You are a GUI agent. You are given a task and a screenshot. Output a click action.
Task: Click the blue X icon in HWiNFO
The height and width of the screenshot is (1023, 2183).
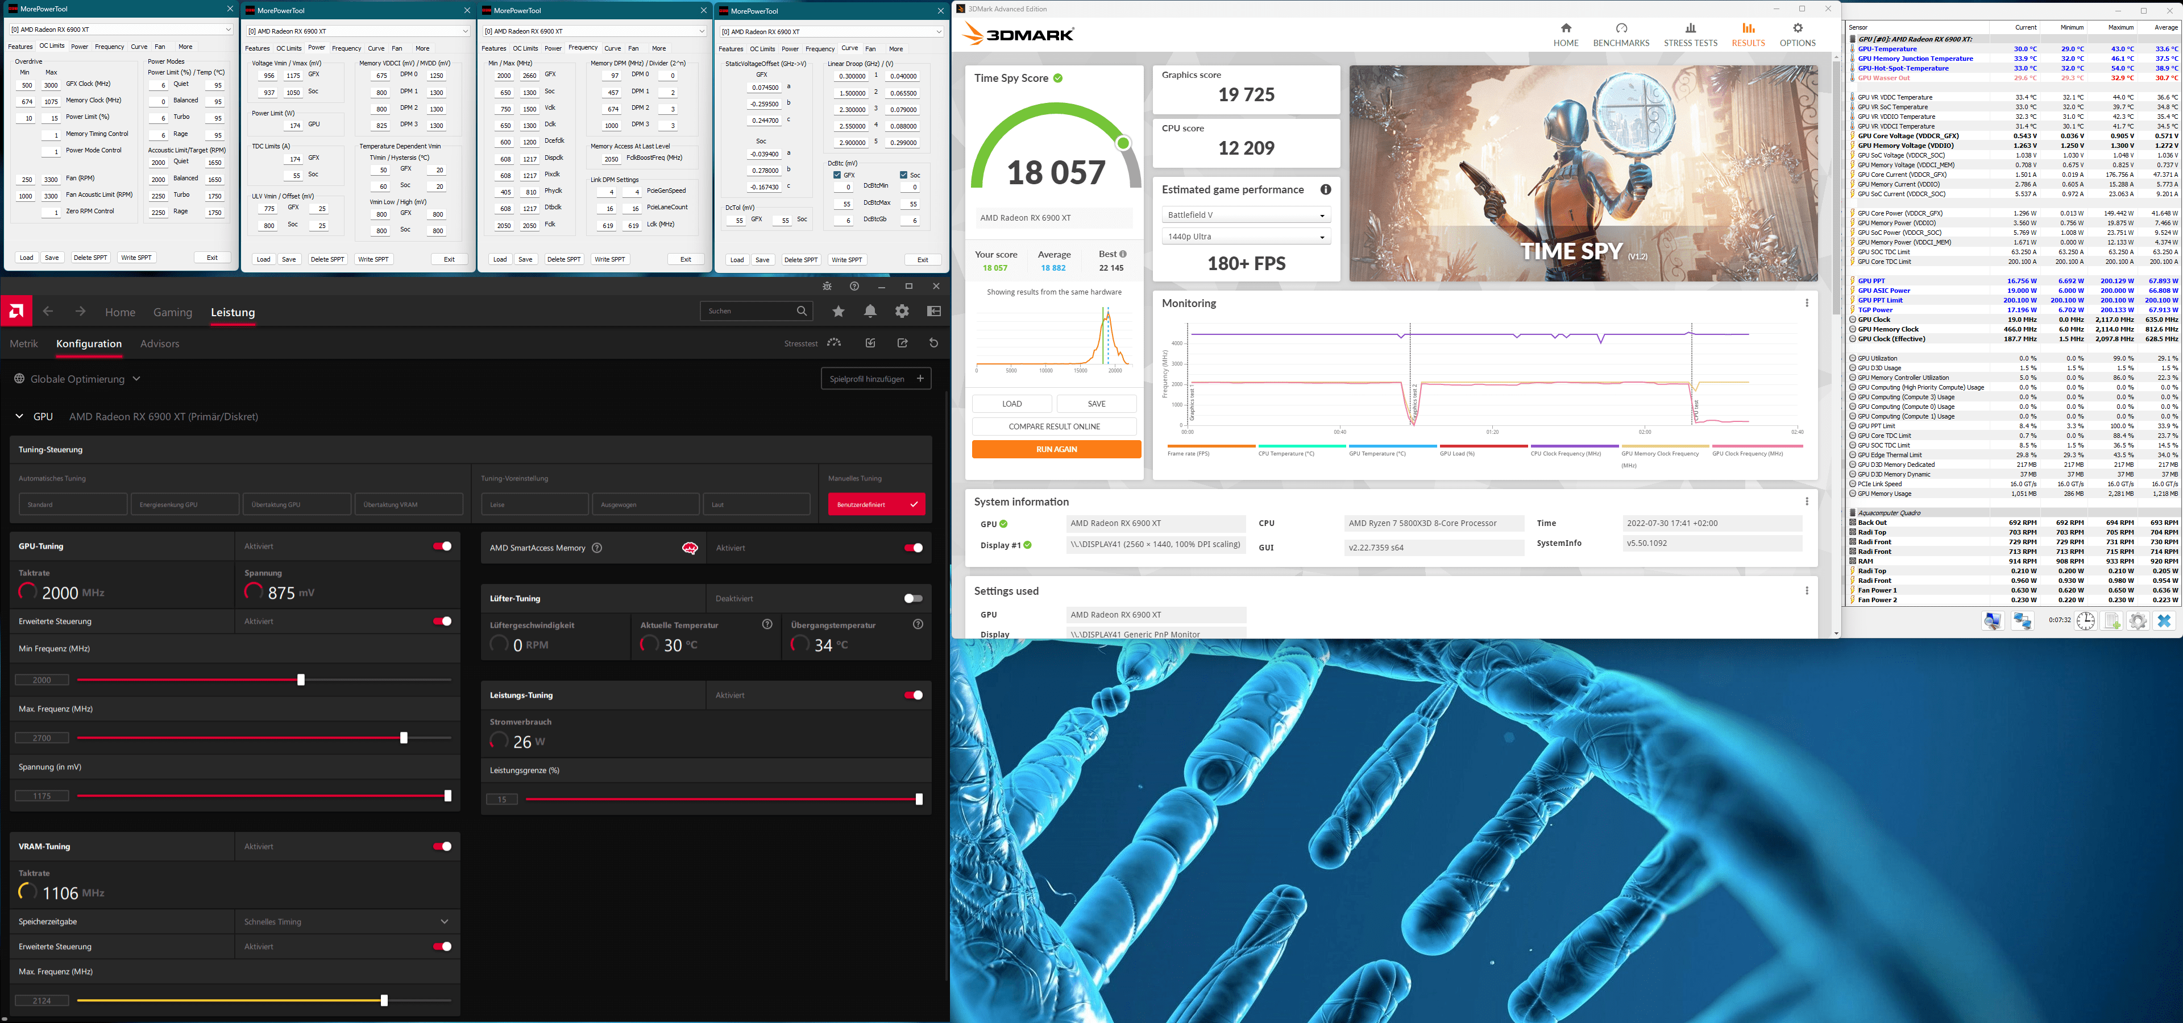(2164, 622)
